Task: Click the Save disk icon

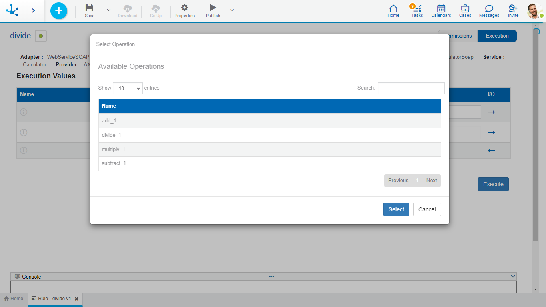Action: pos(90,8)
